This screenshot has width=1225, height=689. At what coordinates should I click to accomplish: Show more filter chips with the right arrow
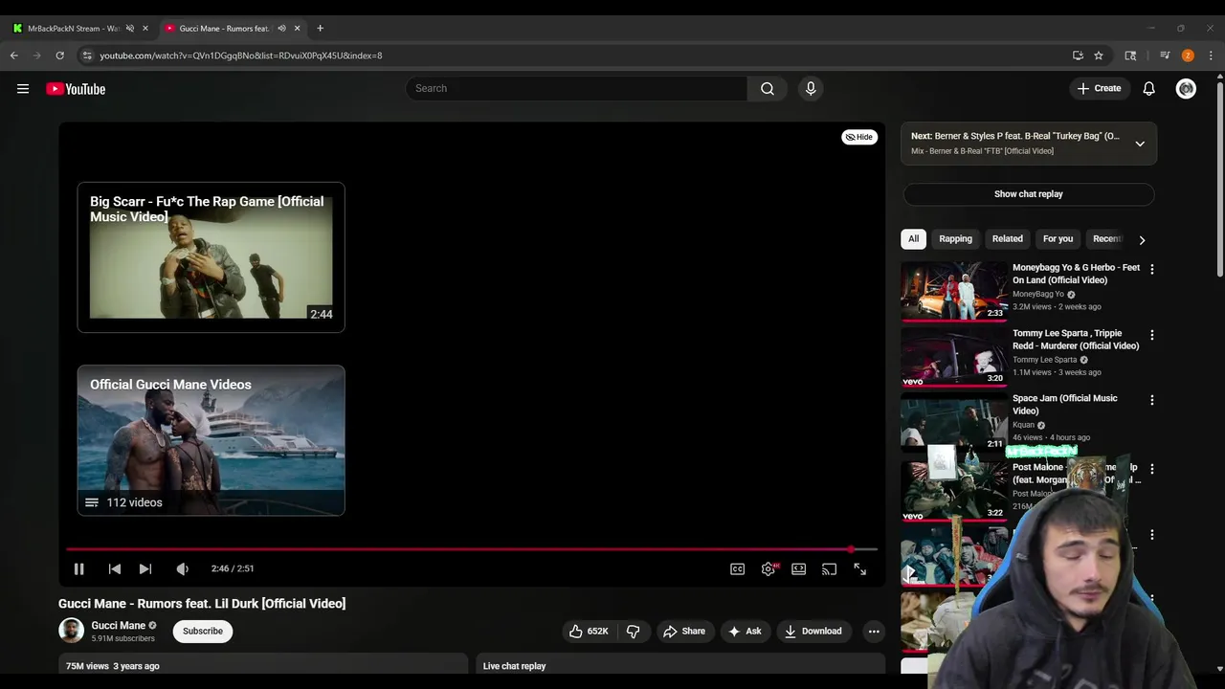(x=1141, y=239)
